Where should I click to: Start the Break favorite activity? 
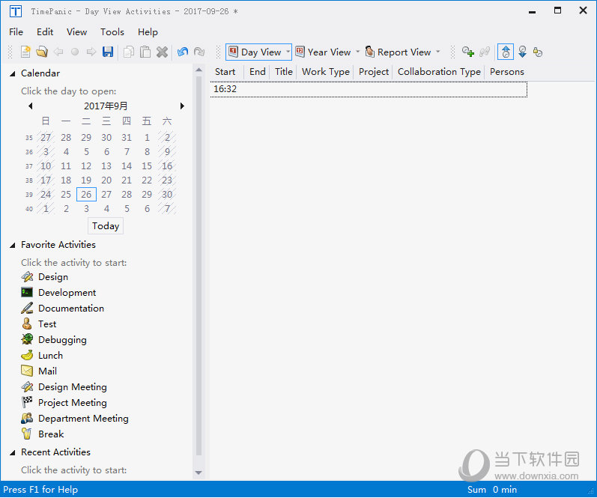pos(42,434)
